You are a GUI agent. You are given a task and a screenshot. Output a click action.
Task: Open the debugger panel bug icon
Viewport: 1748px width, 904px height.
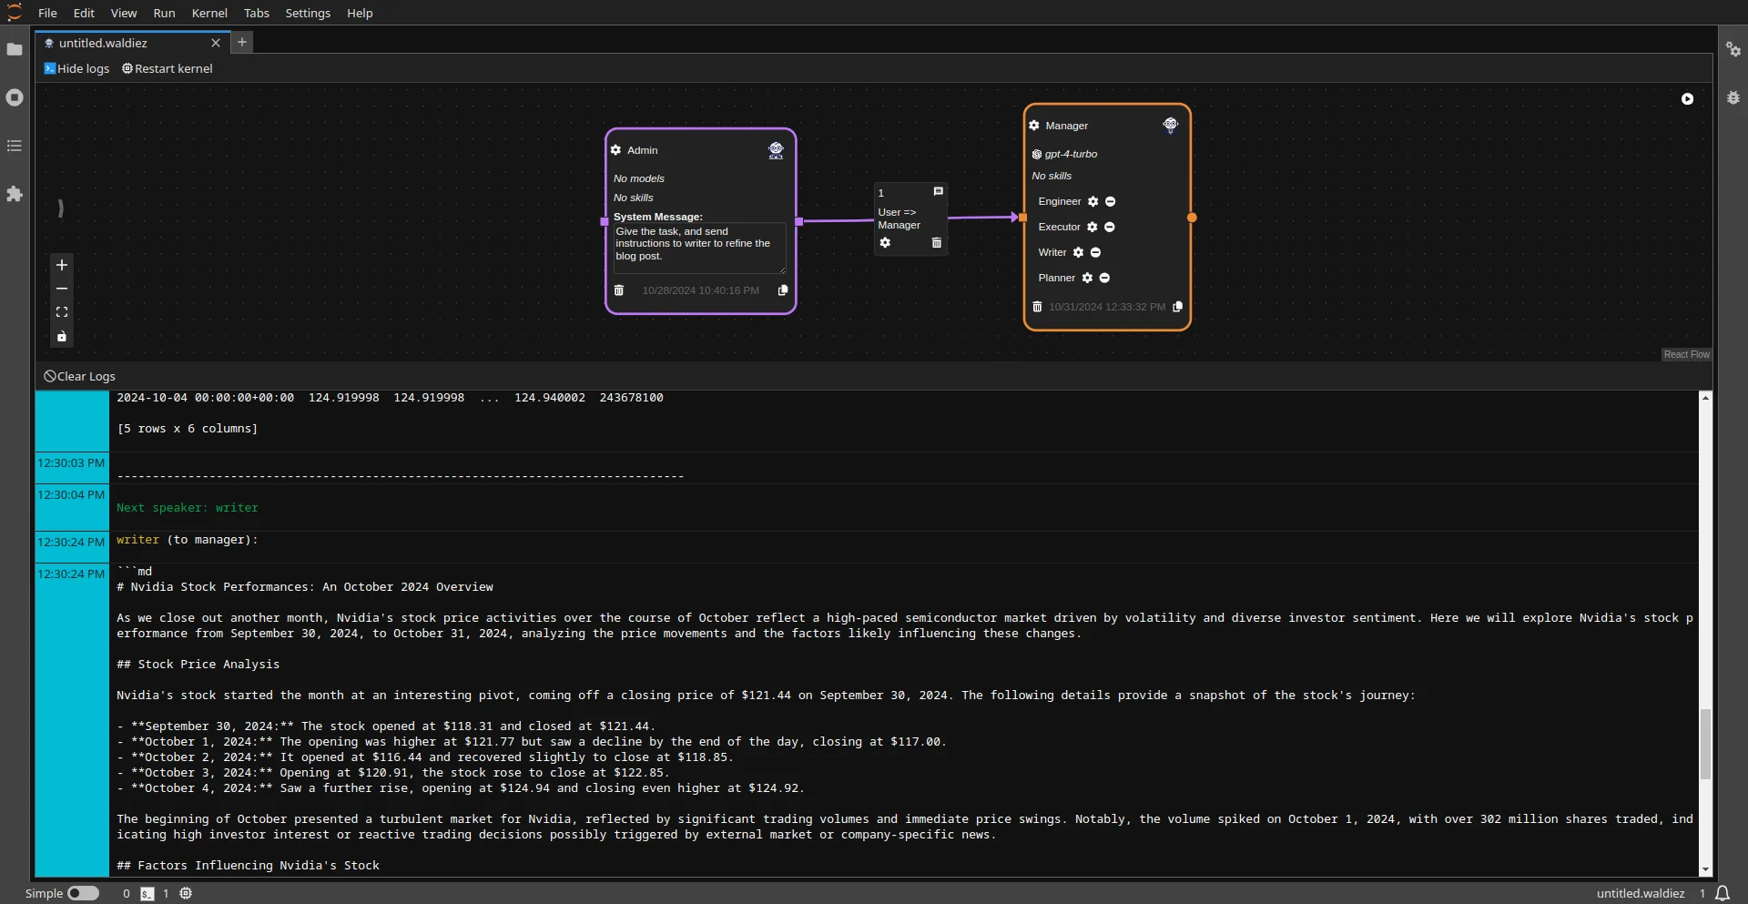point(1733,97)
